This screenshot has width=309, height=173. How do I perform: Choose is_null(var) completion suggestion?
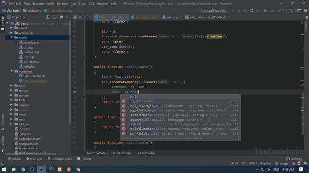180,101
